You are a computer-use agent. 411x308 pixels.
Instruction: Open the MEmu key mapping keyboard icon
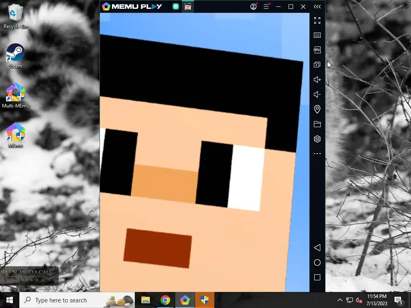[317, 35]
